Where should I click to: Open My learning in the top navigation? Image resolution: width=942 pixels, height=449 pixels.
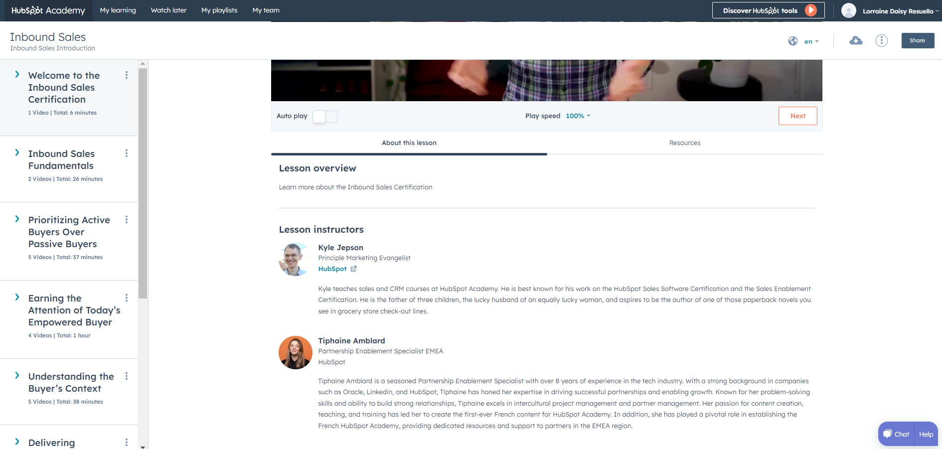pyautogui.click(x=118, y=10)
